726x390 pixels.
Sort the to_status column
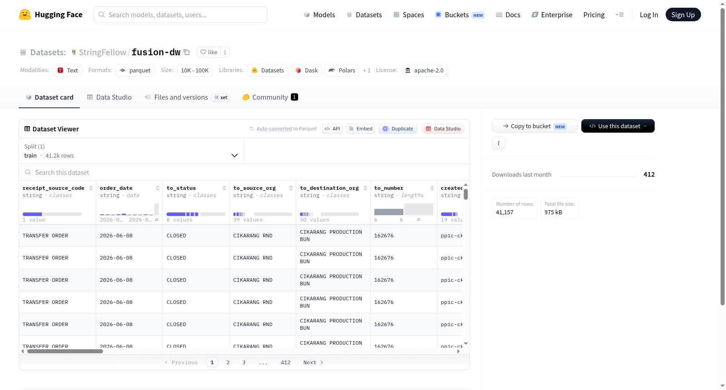(224, 188)
